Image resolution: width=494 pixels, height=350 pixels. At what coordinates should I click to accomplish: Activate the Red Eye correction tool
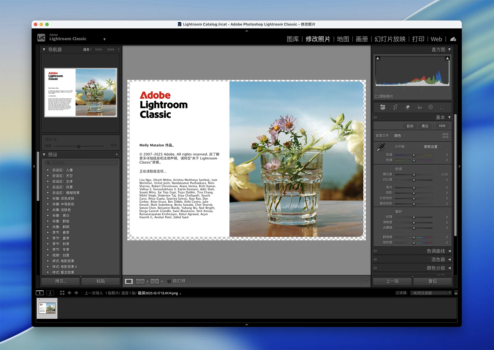pyautogui.click(x=419, y=107)
